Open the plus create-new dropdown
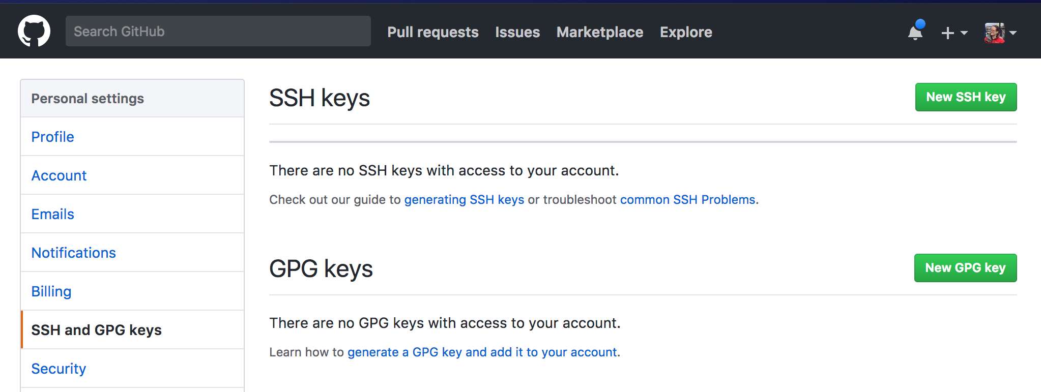 (x=954, y=33)
